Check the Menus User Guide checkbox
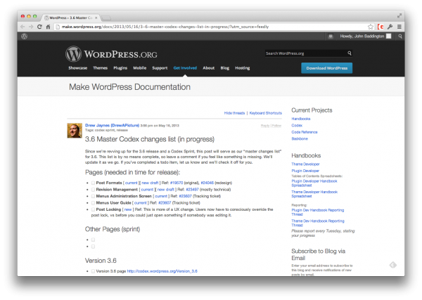Image resolution: width=422 pixels, height=300 pixels. (x=93, y=203)
